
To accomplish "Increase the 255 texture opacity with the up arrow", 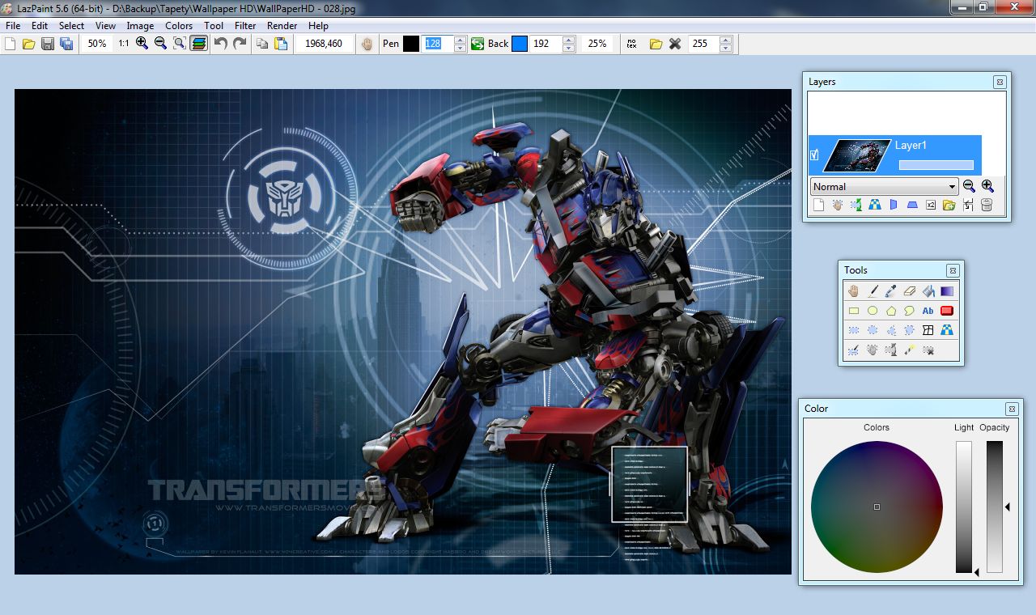I will [726, 40].
